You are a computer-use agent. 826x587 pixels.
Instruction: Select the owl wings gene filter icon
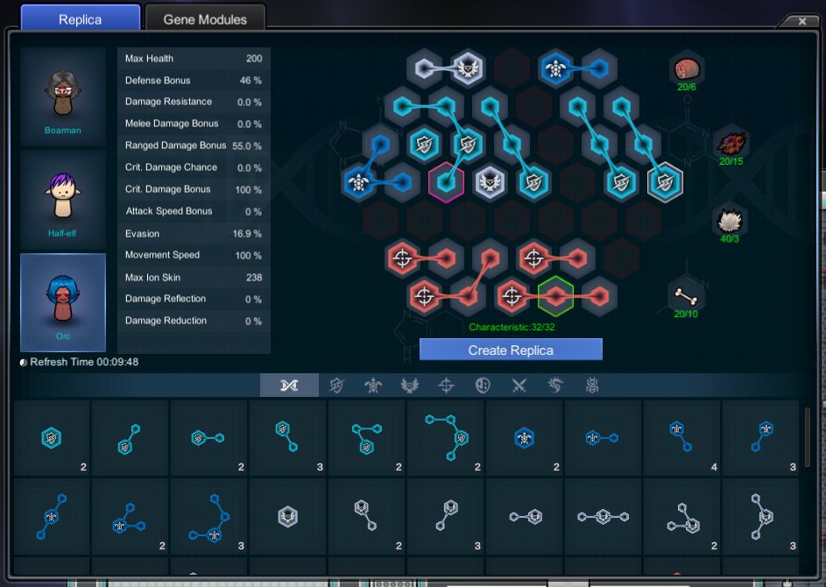(409, 385)
